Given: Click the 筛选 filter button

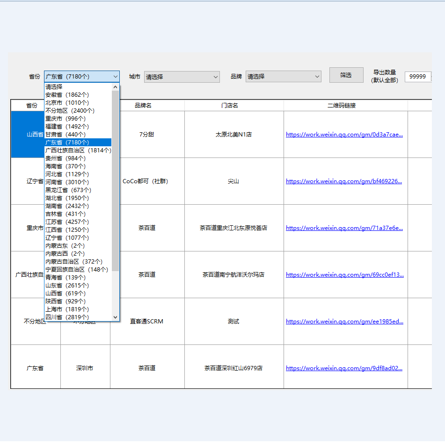Looking at the screenshot, I should (x=346, y=75).
